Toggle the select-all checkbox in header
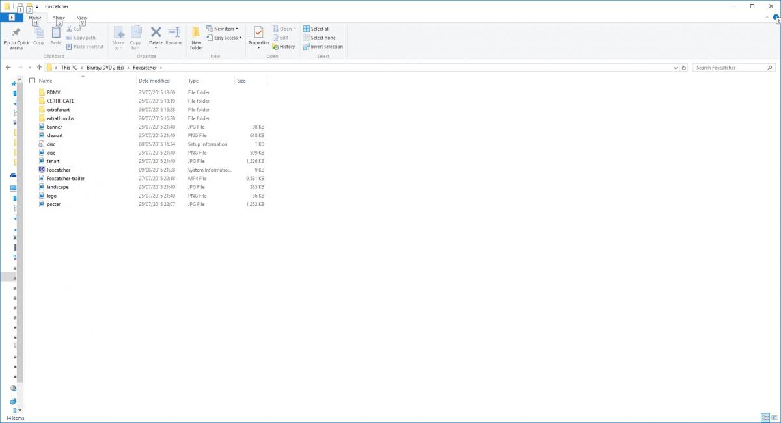This screenshot has height=423, width=781. pyautogui.click(x=32, y=81)
